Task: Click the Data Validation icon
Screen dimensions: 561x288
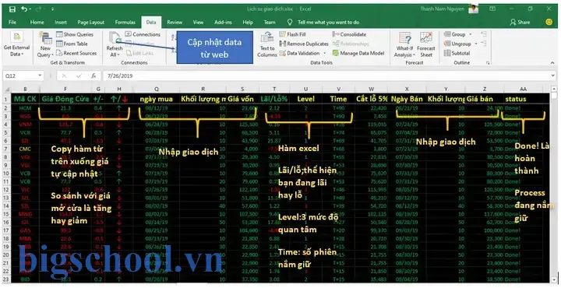Action: (x=283, y=53)
